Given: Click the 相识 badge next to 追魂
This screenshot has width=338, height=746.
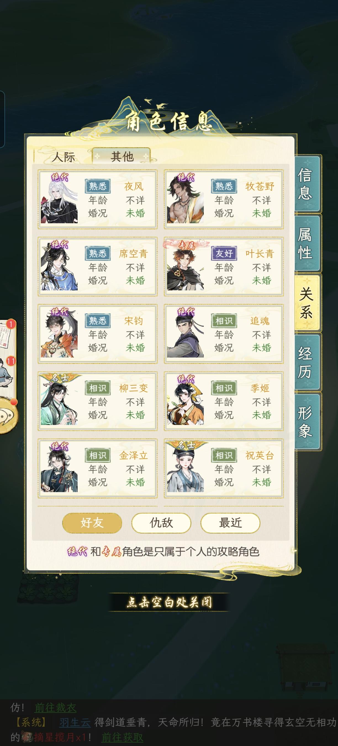Looking at the screenshot, I should click(x=224, y=321).
